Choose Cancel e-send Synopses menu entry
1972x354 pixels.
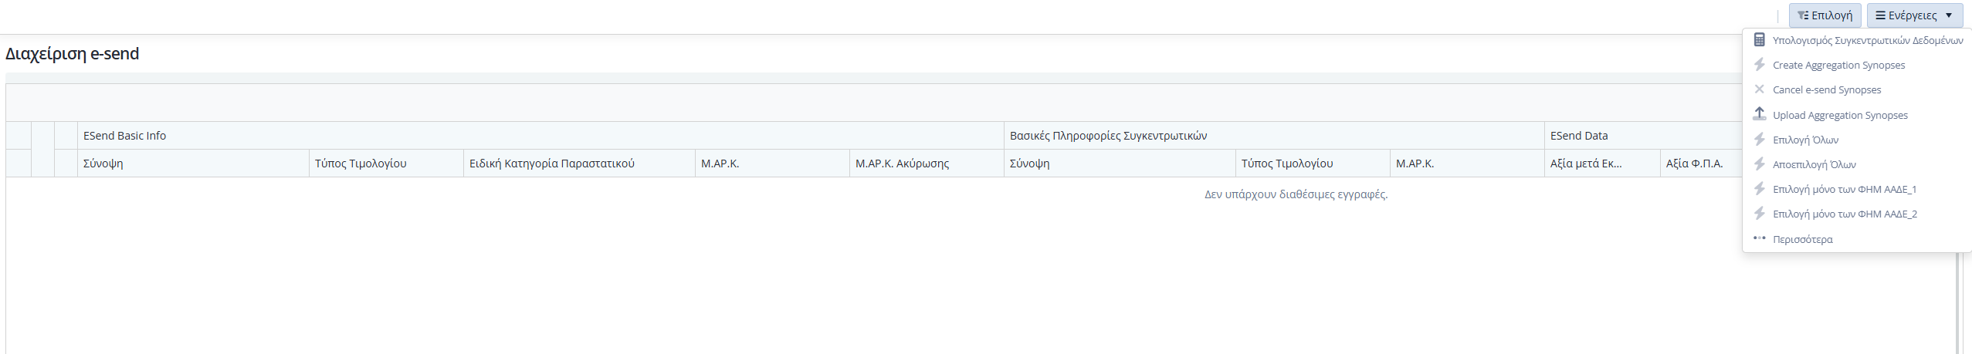(x=1826, y=90)
